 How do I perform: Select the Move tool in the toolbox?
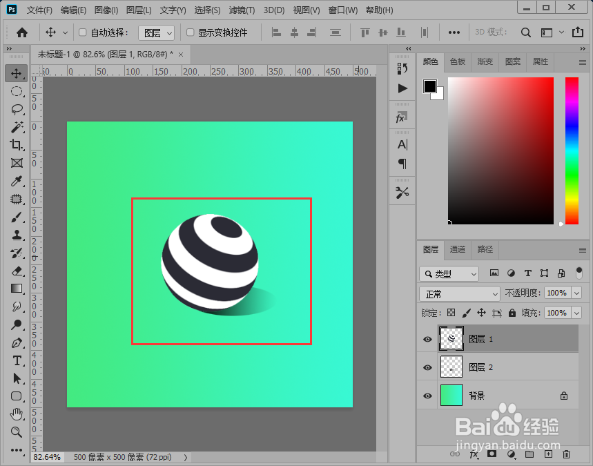[17, 73]
